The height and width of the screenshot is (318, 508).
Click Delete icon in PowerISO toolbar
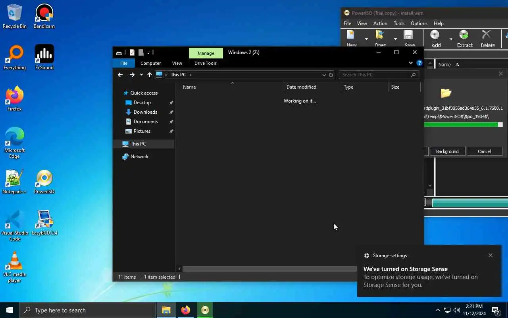point(488,39)
